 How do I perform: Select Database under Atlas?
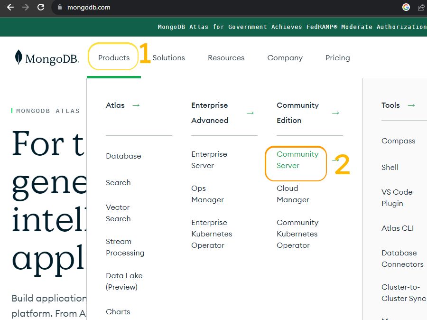tap(123, 156)
